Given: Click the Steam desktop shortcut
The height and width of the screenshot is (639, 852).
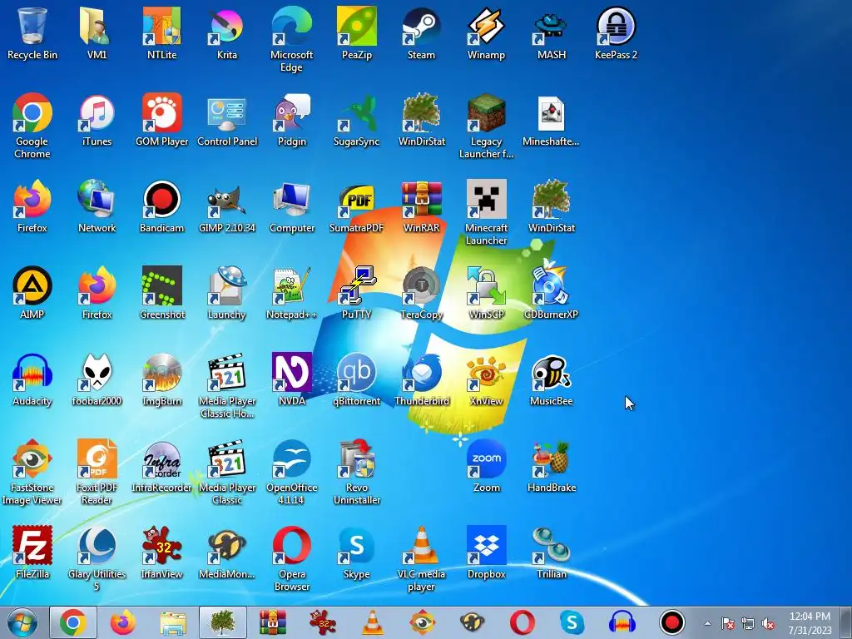Looking at the screenshot, I should [x=421, y=33].
